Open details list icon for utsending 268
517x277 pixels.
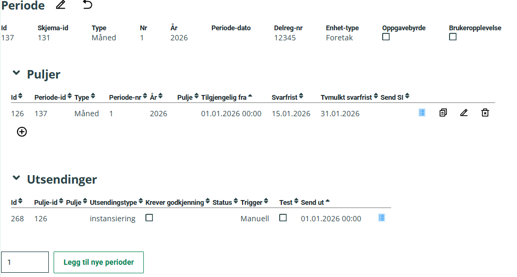click(x=382, y=218)
